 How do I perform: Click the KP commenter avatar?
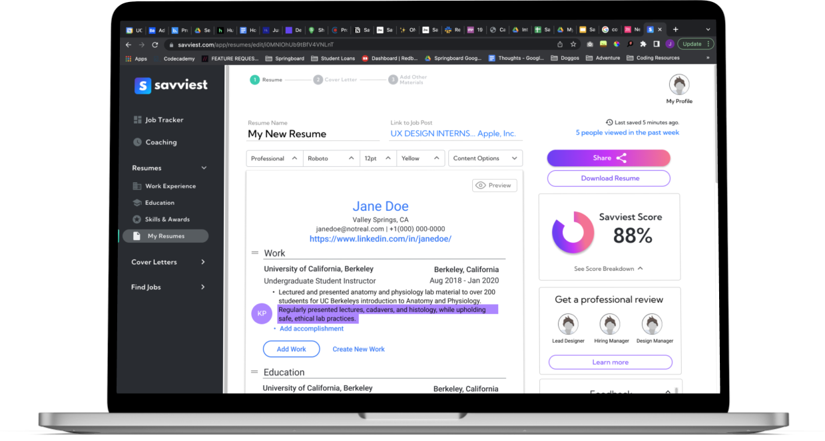click(x=262, y=313)
